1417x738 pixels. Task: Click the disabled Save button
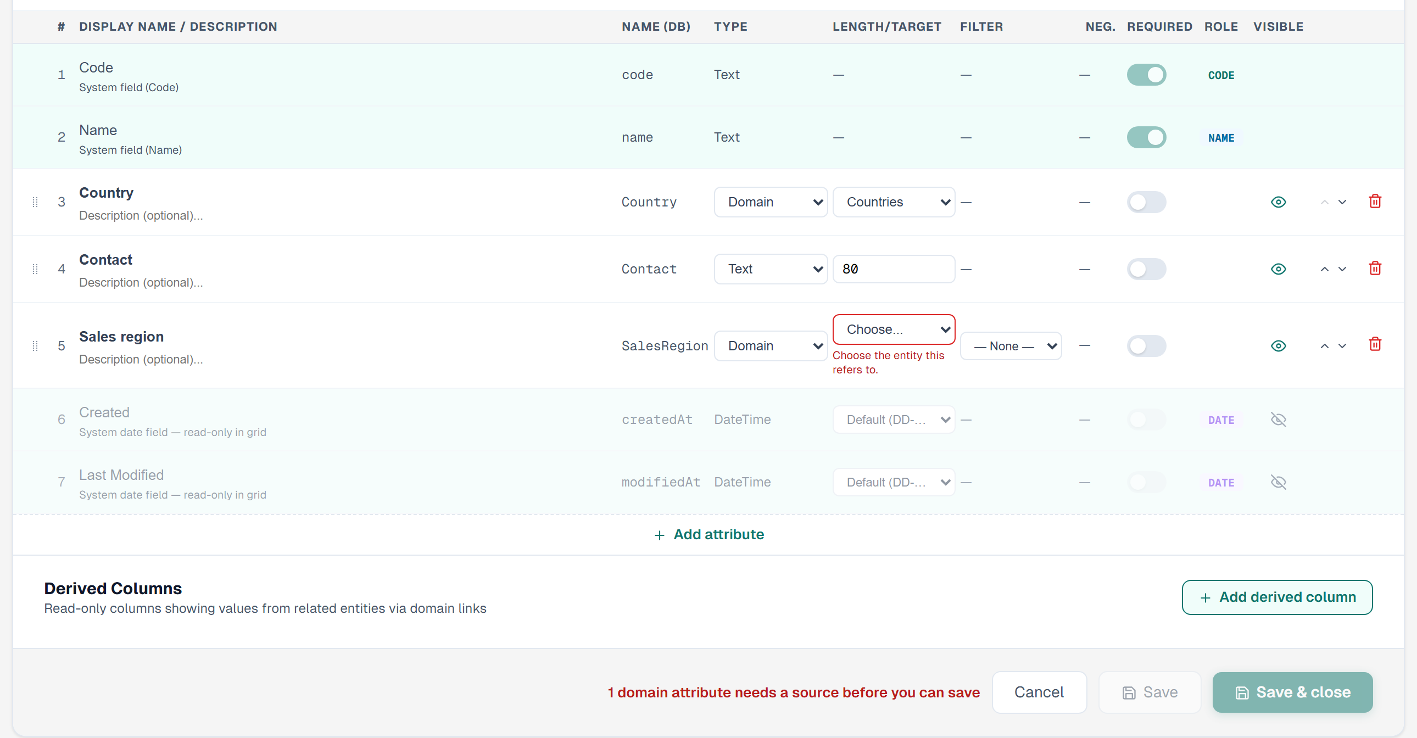[1150, 692]
